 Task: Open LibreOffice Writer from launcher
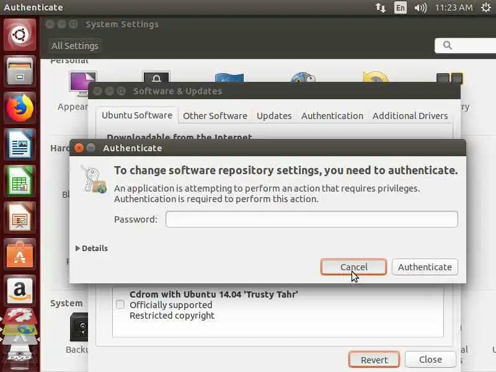point(20,144)
